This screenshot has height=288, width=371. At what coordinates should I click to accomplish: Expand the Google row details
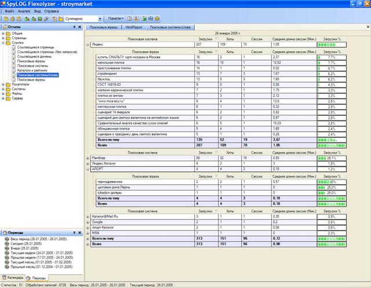(88, 223)
